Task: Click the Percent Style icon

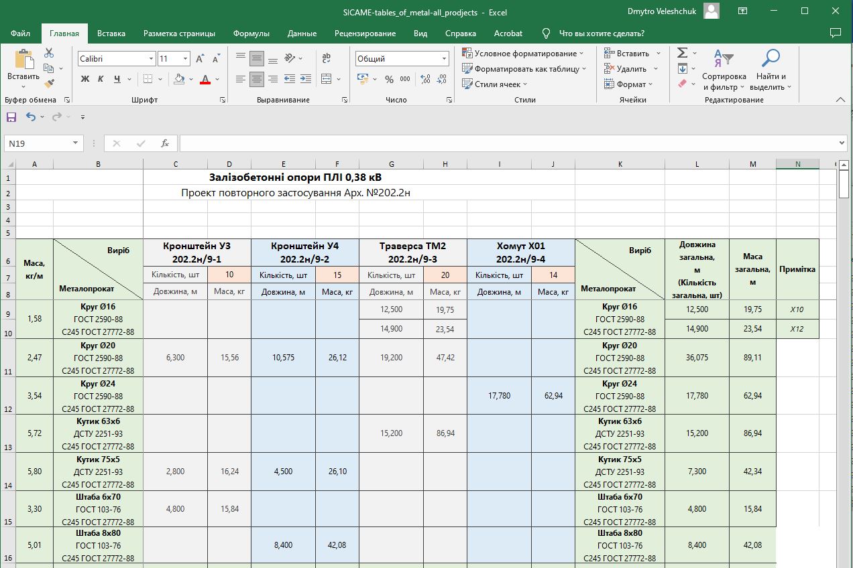Action: [389, 79]
